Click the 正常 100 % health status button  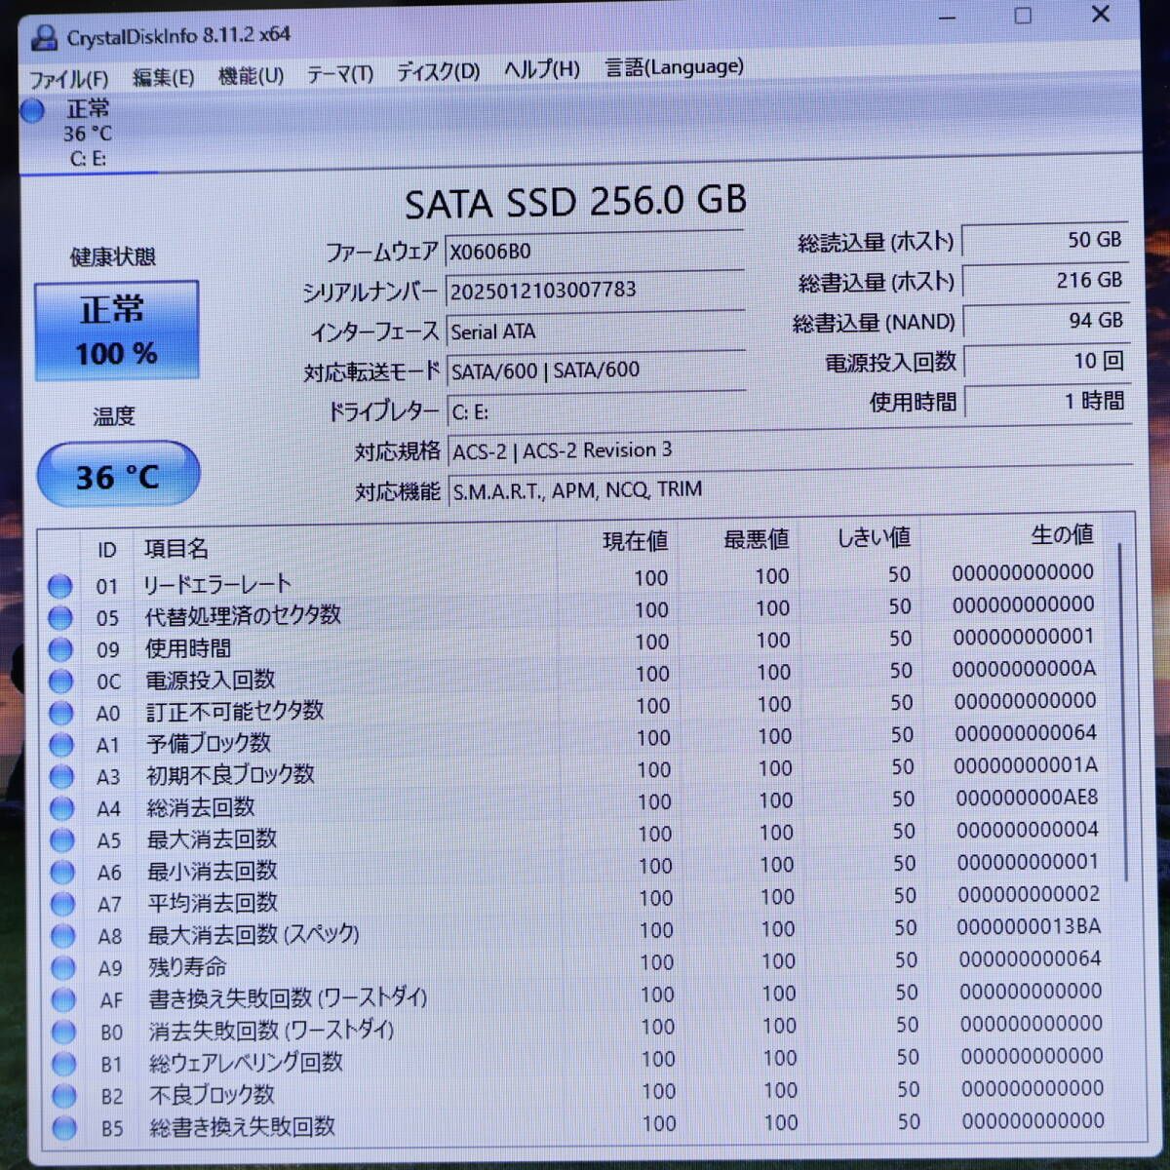[116, 331]
